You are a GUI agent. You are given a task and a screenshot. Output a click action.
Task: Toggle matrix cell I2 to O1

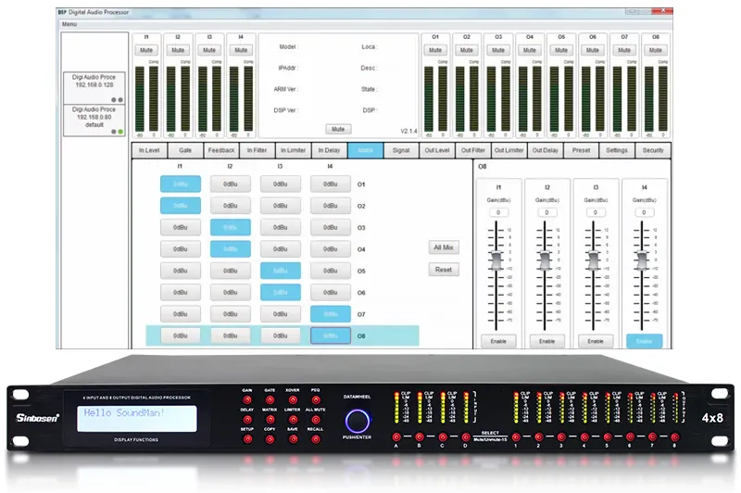click(x=230, y=183)
